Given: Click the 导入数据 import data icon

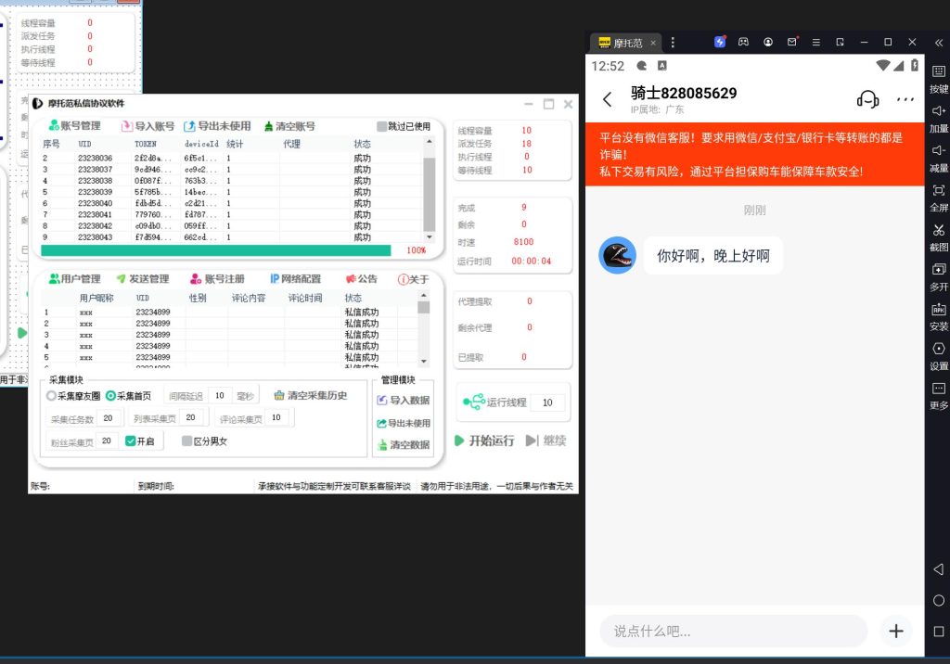Looking at the screenshot, I should tap(383, 400).
